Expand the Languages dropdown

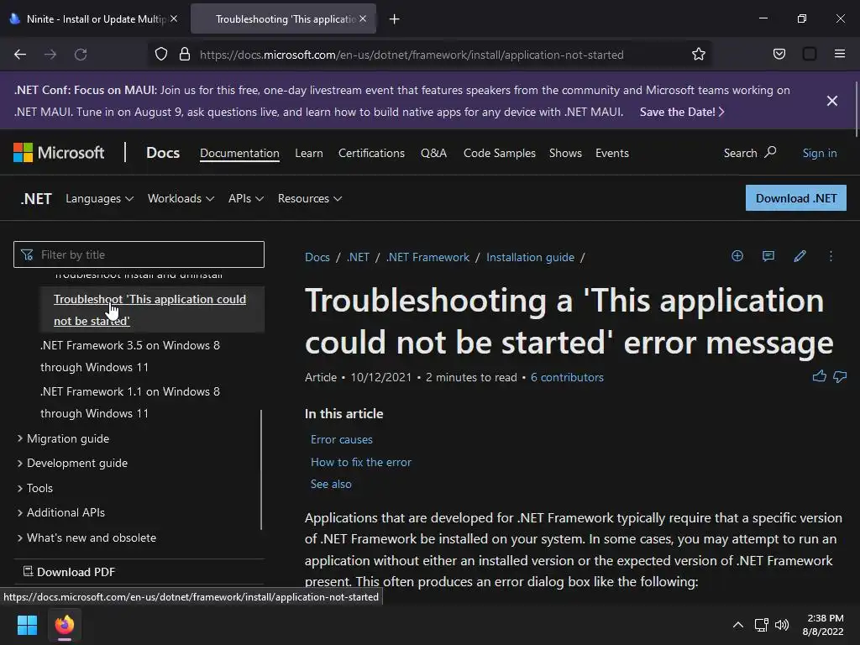(x=99, y=198)
